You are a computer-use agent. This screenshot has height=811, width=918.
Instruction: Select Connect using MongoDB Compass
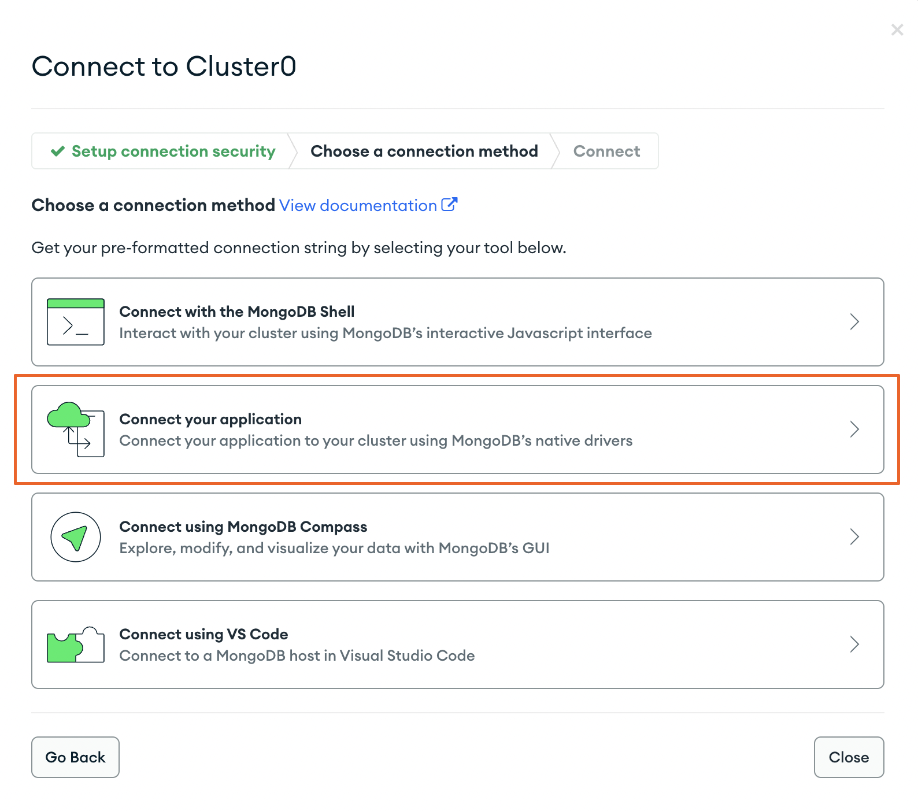(x=405, y=536)
